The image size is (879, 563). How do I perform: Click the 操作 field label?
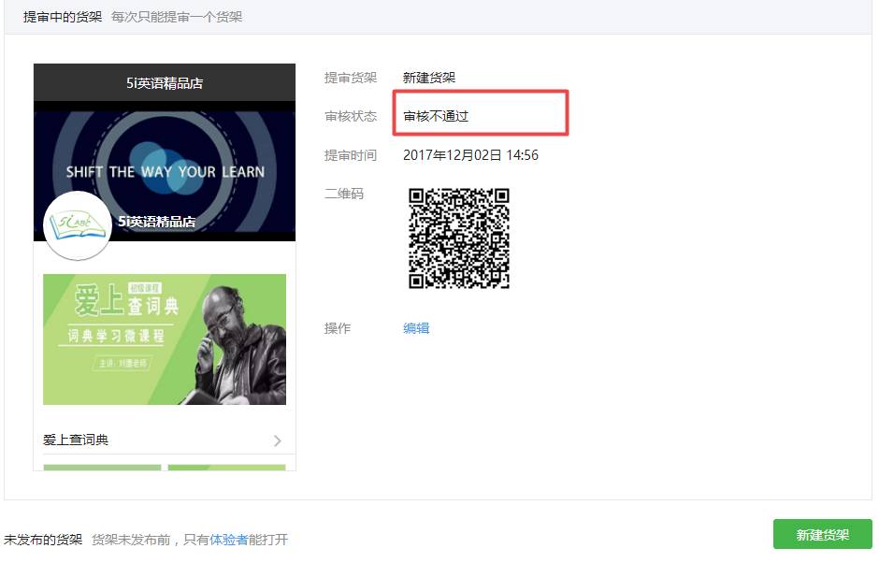pyautogui.click(x=338, y=328)
